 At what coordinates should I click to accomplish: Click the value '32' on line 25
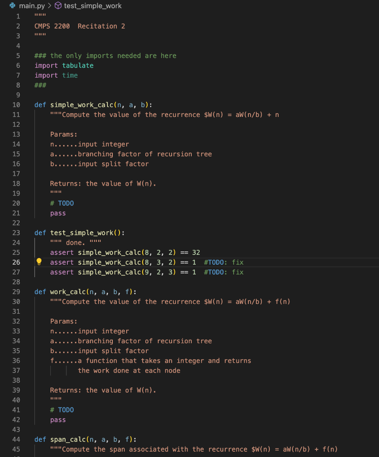coord(196,253)
